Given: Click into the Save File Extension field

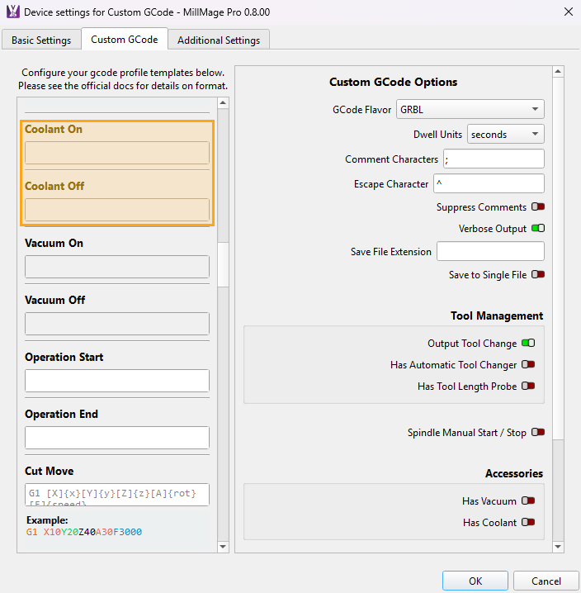Looking at the screenshot, I should click(490, 252).
